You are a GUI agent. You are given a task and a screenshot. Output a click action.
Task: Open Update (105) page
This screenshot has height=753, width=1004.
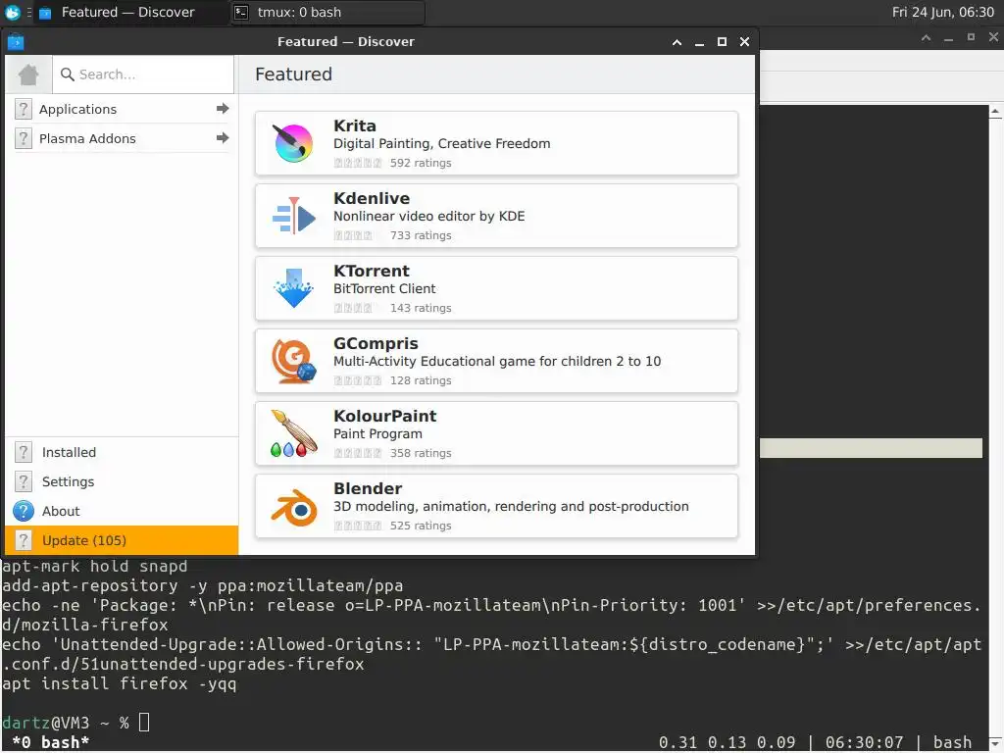click(122, 540)
